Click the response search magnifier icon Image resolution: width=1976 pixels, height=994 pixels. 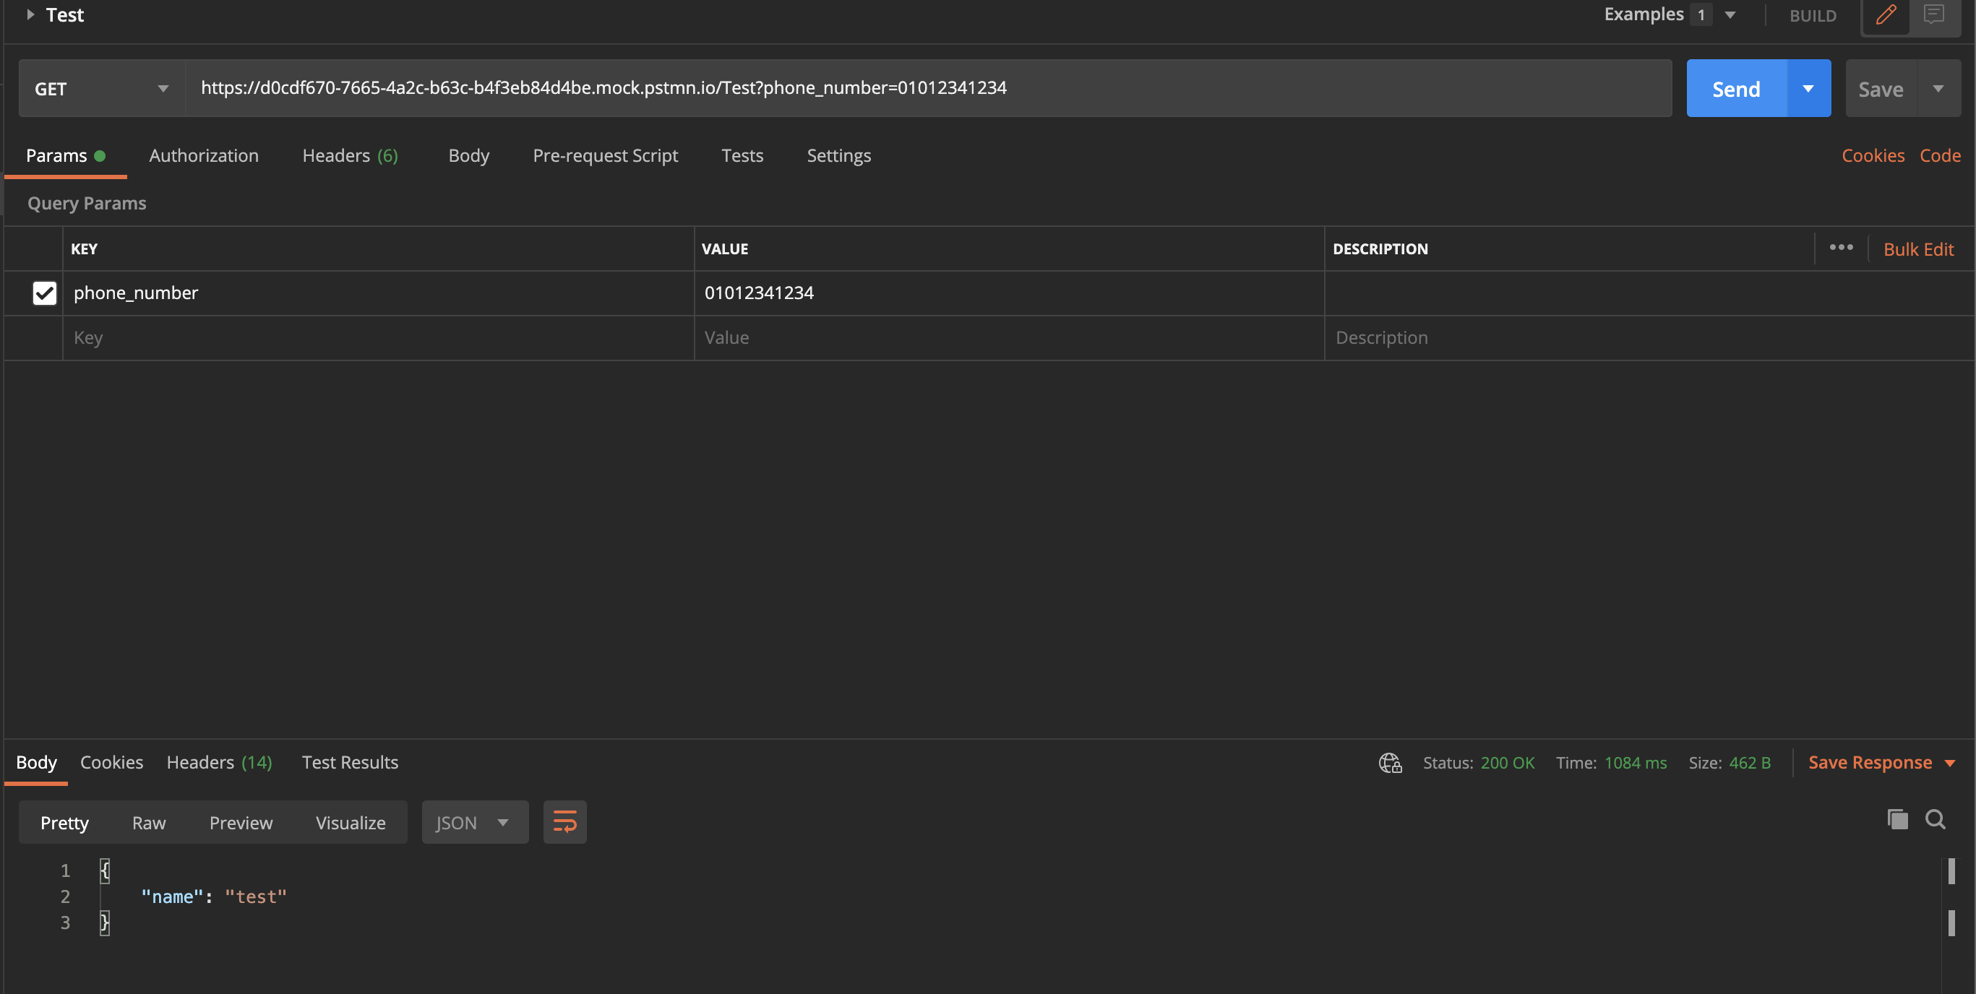click(1935, 820)
